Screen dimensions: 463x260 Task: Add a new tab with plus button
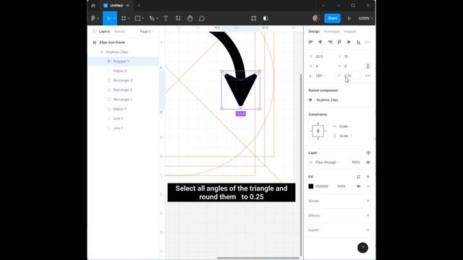coord(139,6)
